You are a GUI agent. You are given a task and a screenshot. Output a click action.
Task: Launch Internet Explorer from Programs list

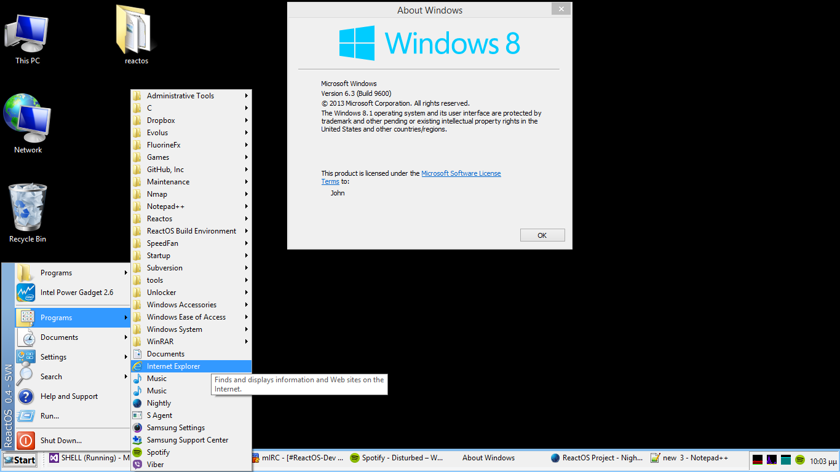[x=191, y=366]
